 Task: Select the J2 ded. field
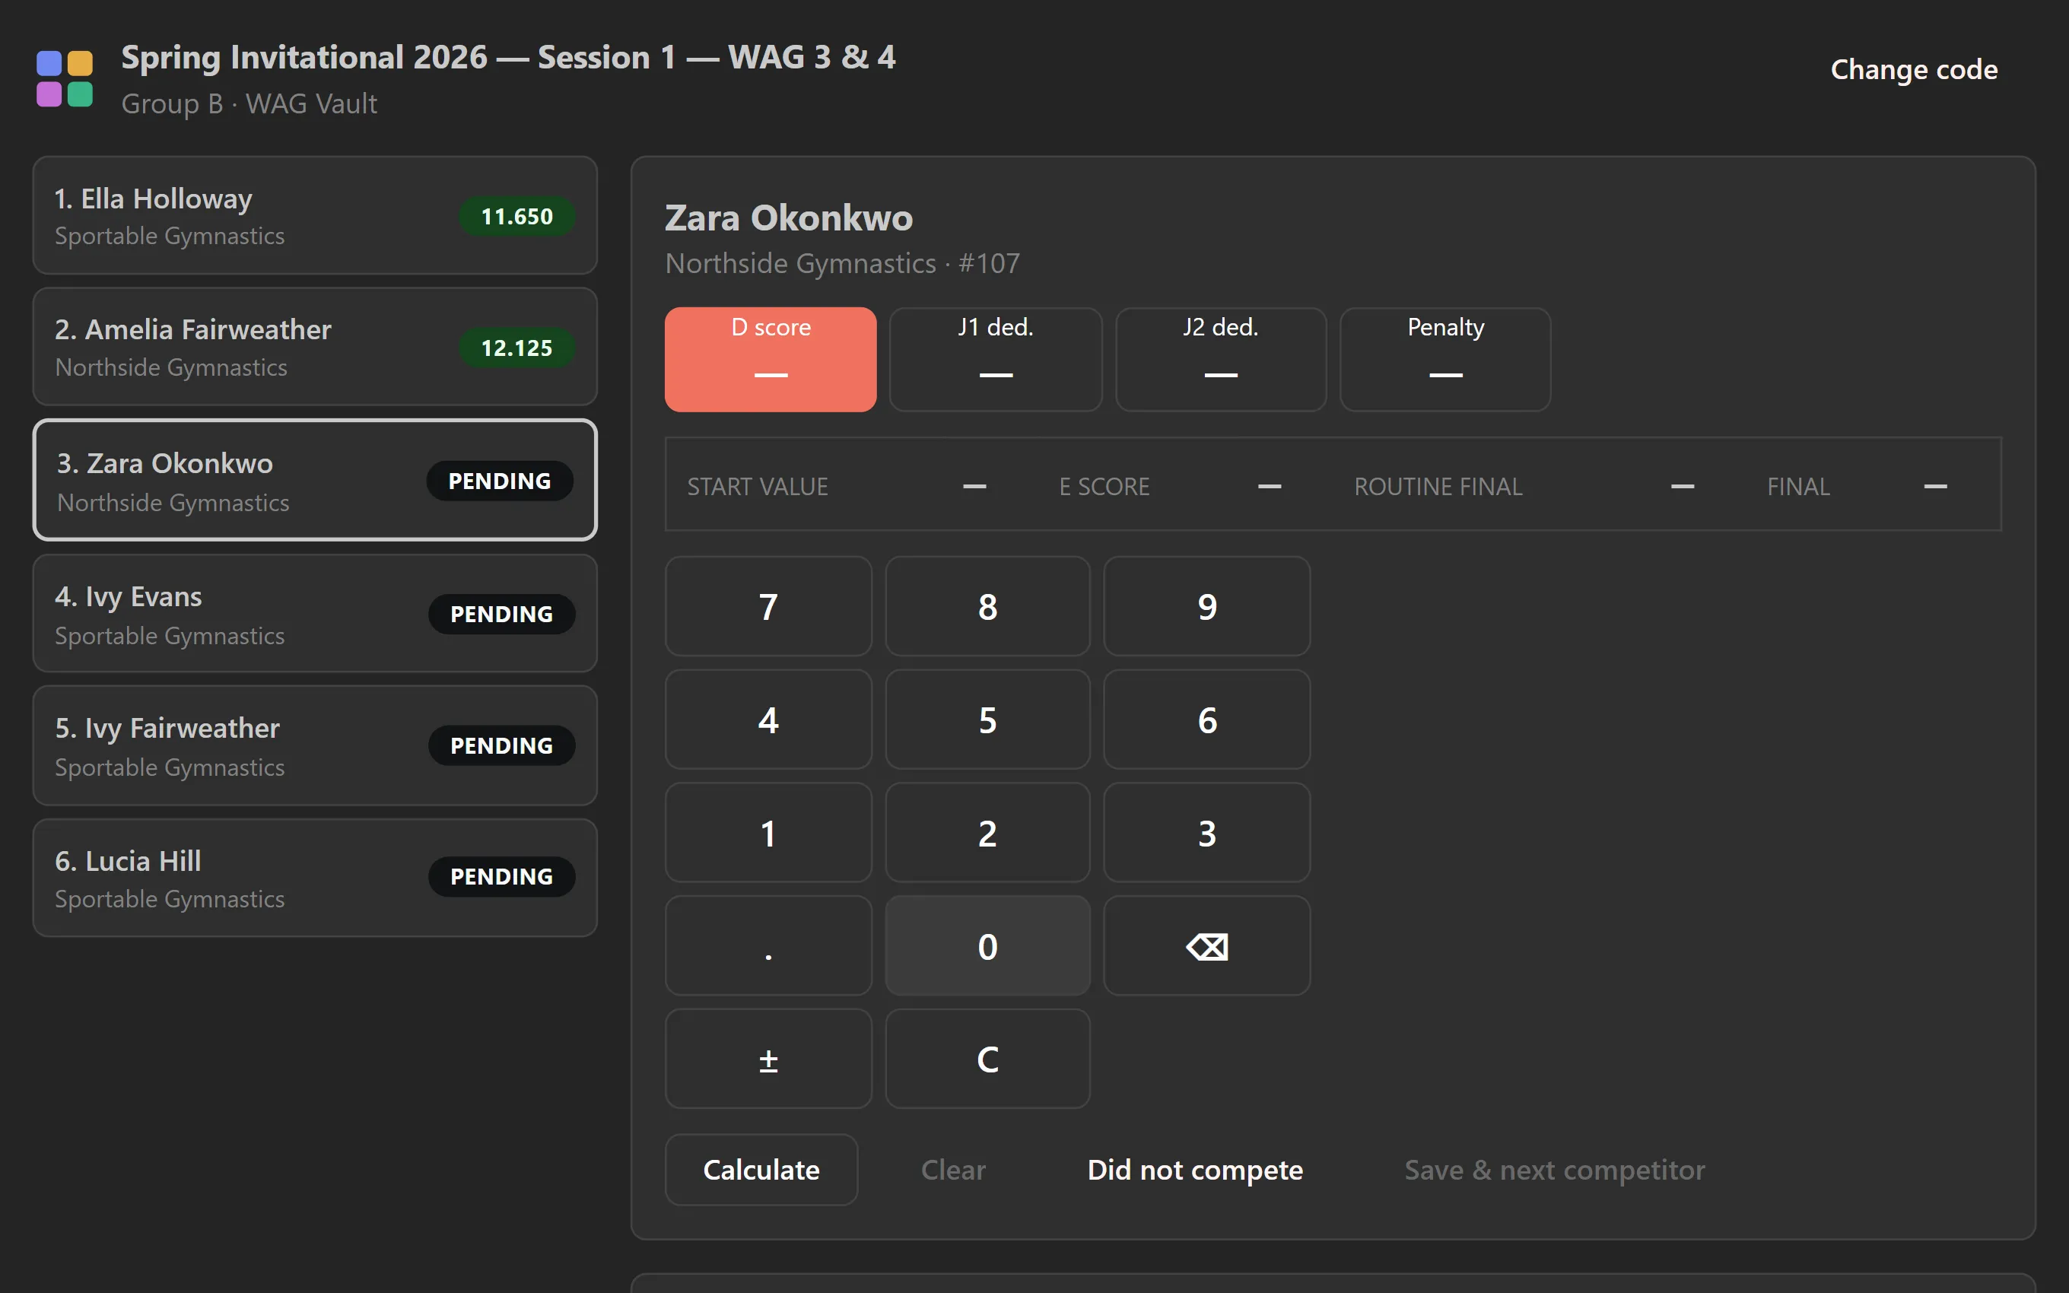(1220, 359)
